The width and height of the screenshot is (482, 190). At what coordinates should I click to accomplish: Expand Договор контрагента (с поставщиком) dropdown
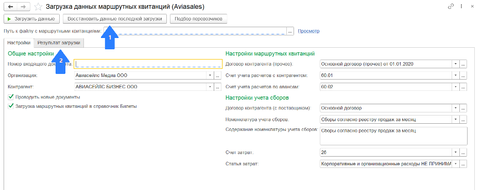pos(456,108)
